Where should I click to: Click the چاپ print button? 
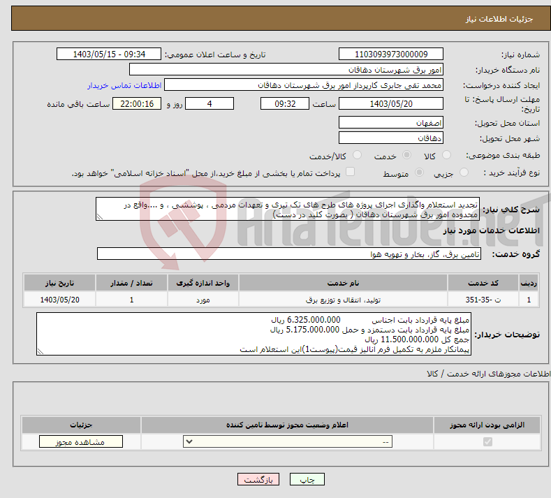[x=307, y=479]
